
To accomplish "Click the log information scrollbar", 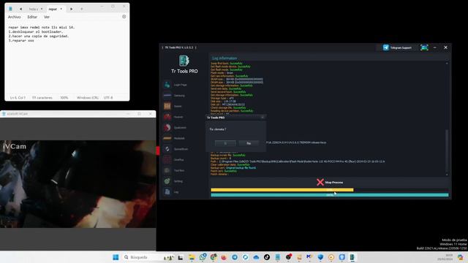I will pos(447,150).
